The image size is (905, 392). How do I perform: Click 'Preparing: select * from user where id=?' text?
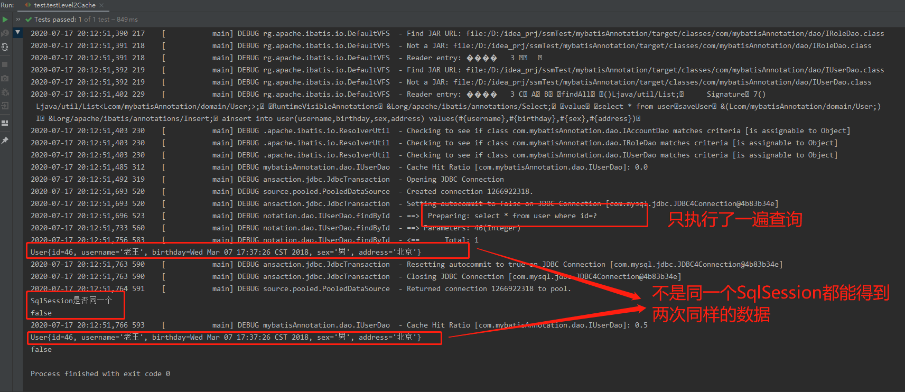(x=512, y=216)
